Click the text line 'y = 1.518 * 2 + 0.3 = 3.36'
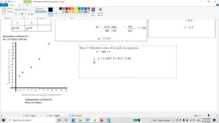The image size is (219, 123). click(114, 58)
